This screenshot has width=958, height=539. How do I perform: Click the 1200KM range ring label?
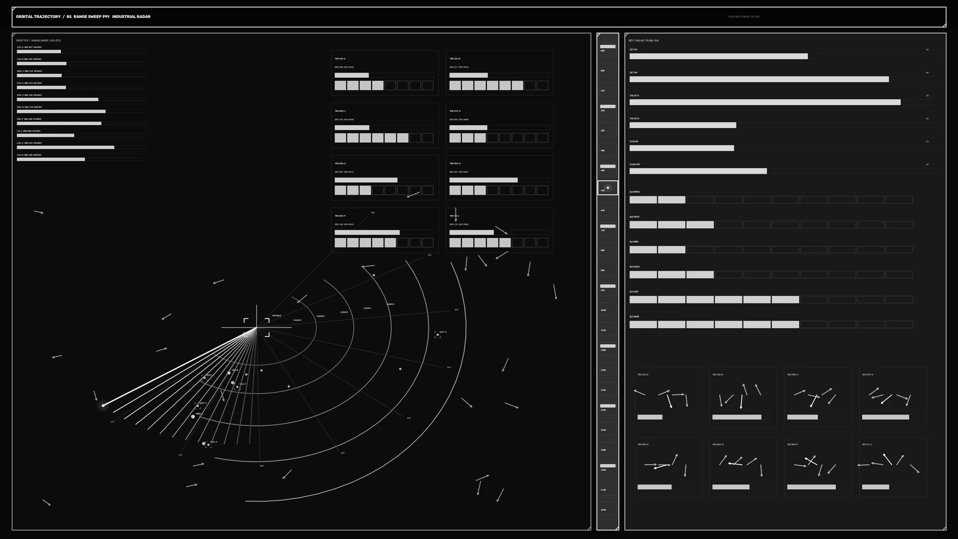[344, 312]
